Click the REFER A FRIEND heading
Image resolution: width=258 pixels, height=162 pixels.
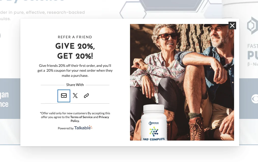[75, 37]
